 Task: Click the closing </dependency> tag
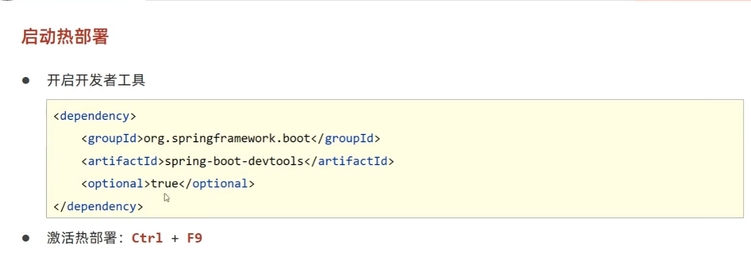click(98, 206)
